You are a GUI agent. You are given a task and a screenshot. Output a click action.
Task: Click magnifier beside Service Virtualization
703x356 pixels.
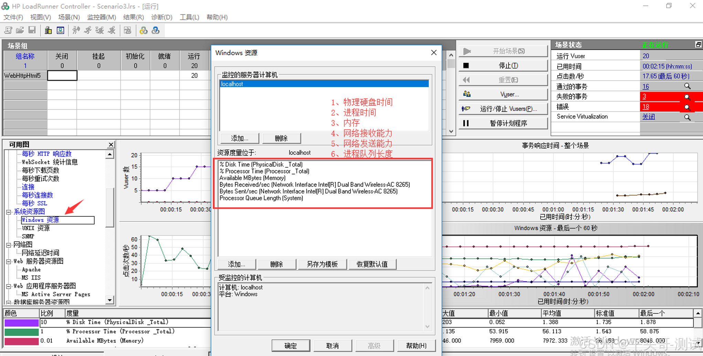687,117
